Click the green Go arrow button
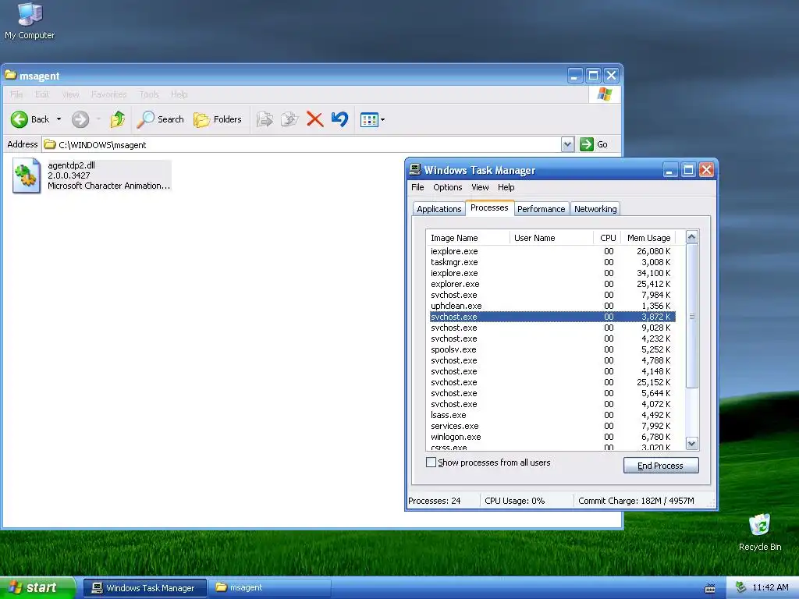The image size is (799, 599). (587, 144)
